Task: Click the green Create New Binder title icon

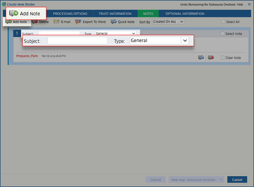Action: click(4, 4)
